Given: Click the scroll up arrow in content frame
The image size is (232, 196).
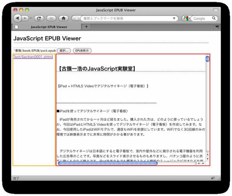Looking at the screenshot, I should 207,154.
